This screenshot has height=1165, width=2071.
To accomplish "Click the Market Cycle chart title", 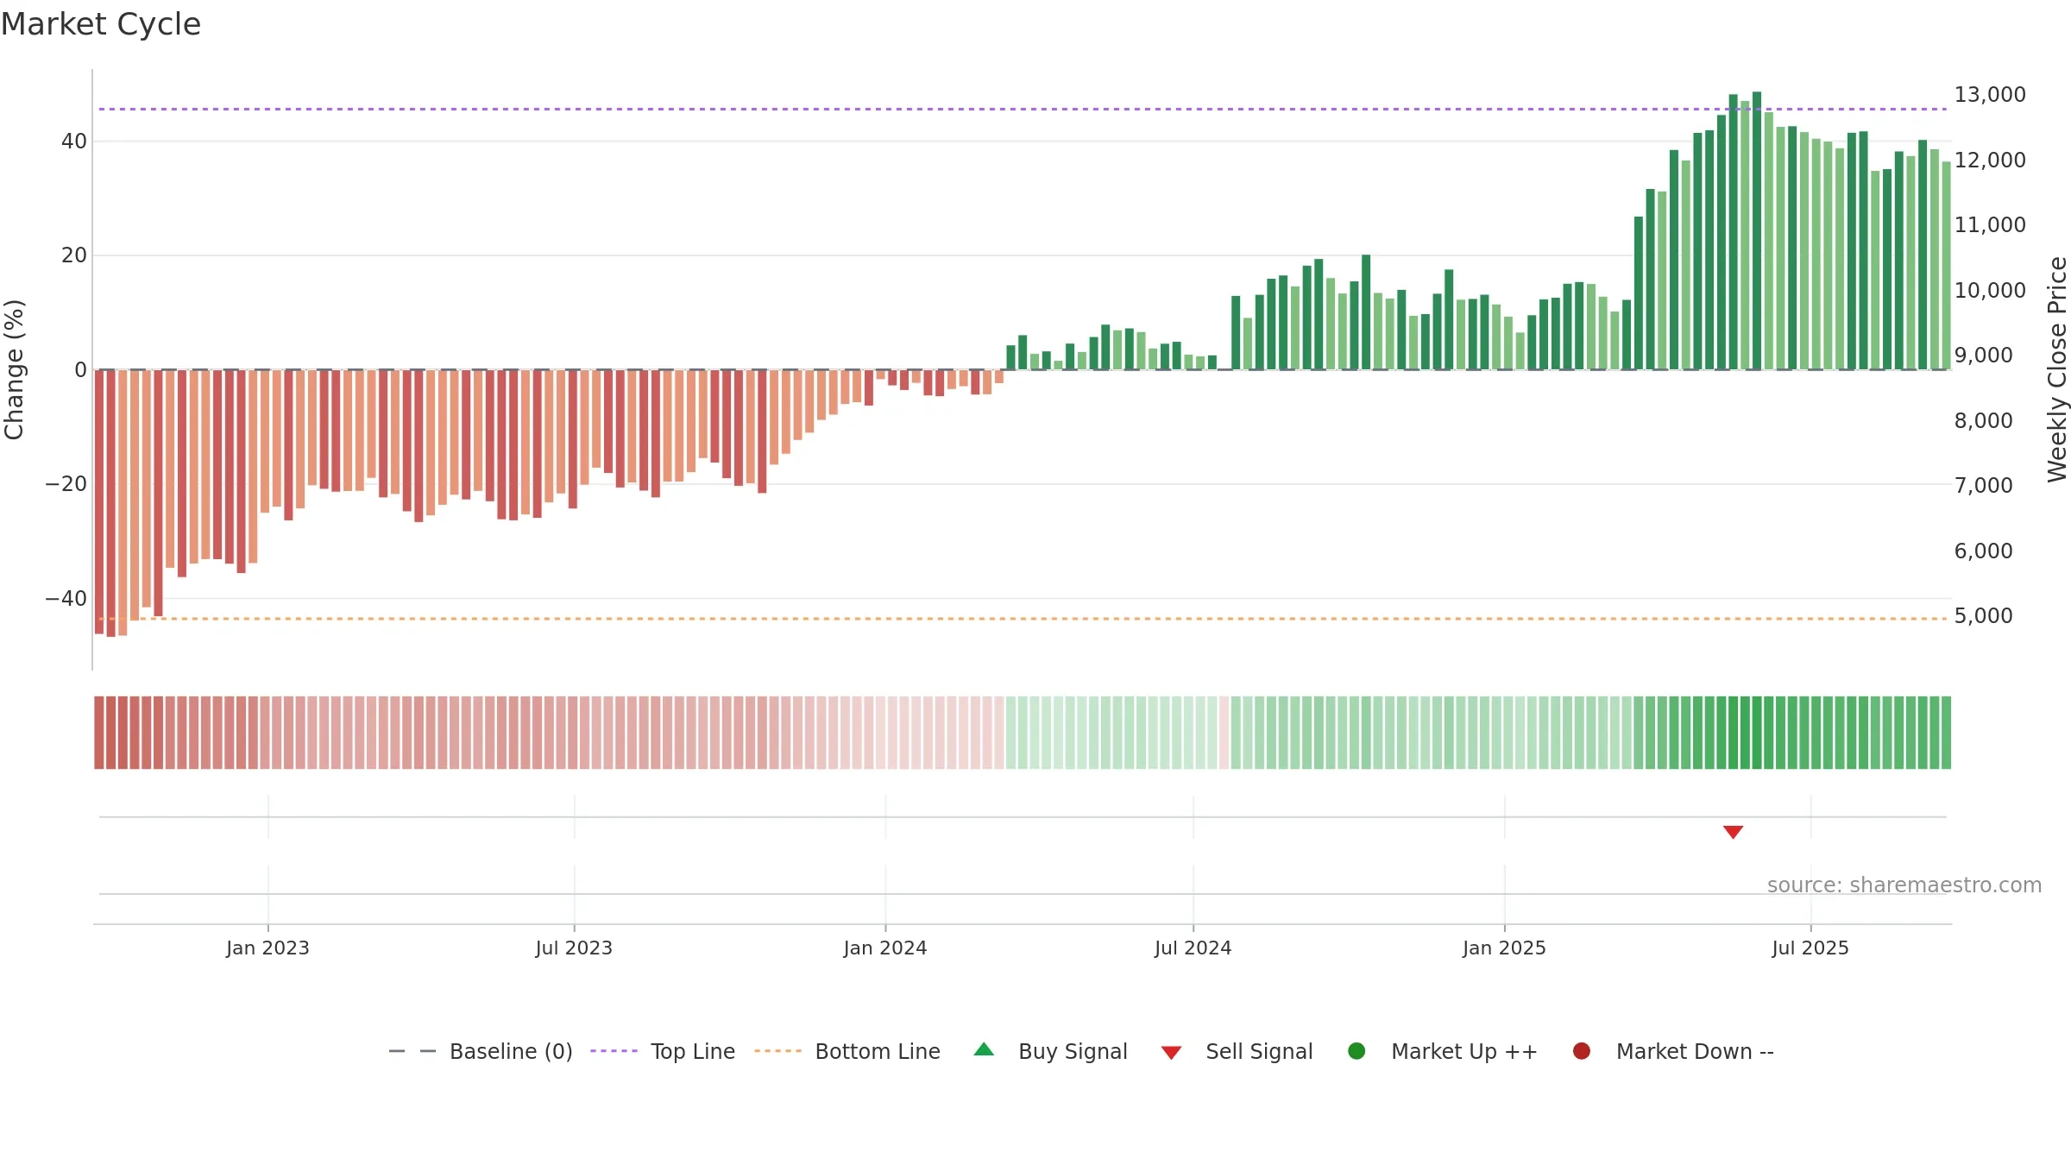I will click(x=101, y=24).
